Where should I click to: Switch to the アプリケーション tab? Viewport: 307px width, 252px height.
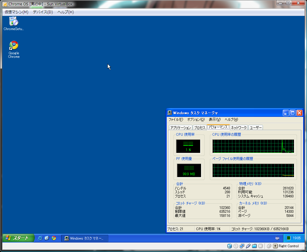coord(181,127)
